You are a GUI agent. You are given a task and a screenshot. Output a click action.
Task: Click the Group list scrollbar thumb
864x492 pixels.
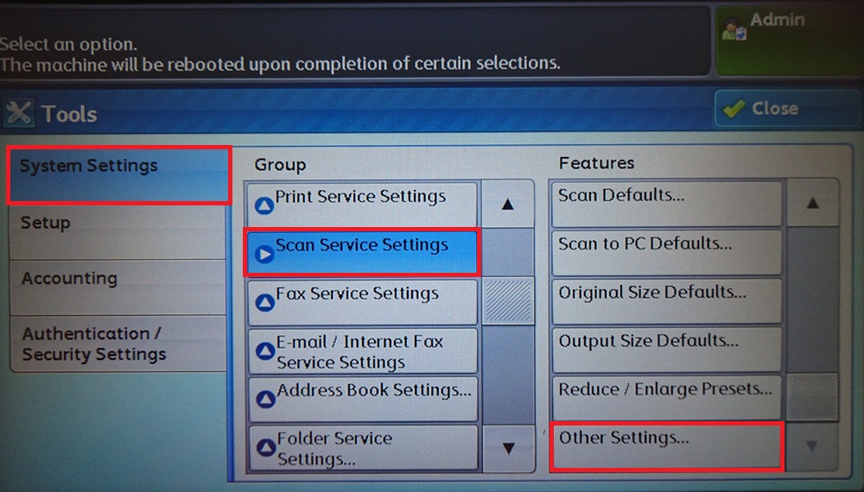pos(507,301)
